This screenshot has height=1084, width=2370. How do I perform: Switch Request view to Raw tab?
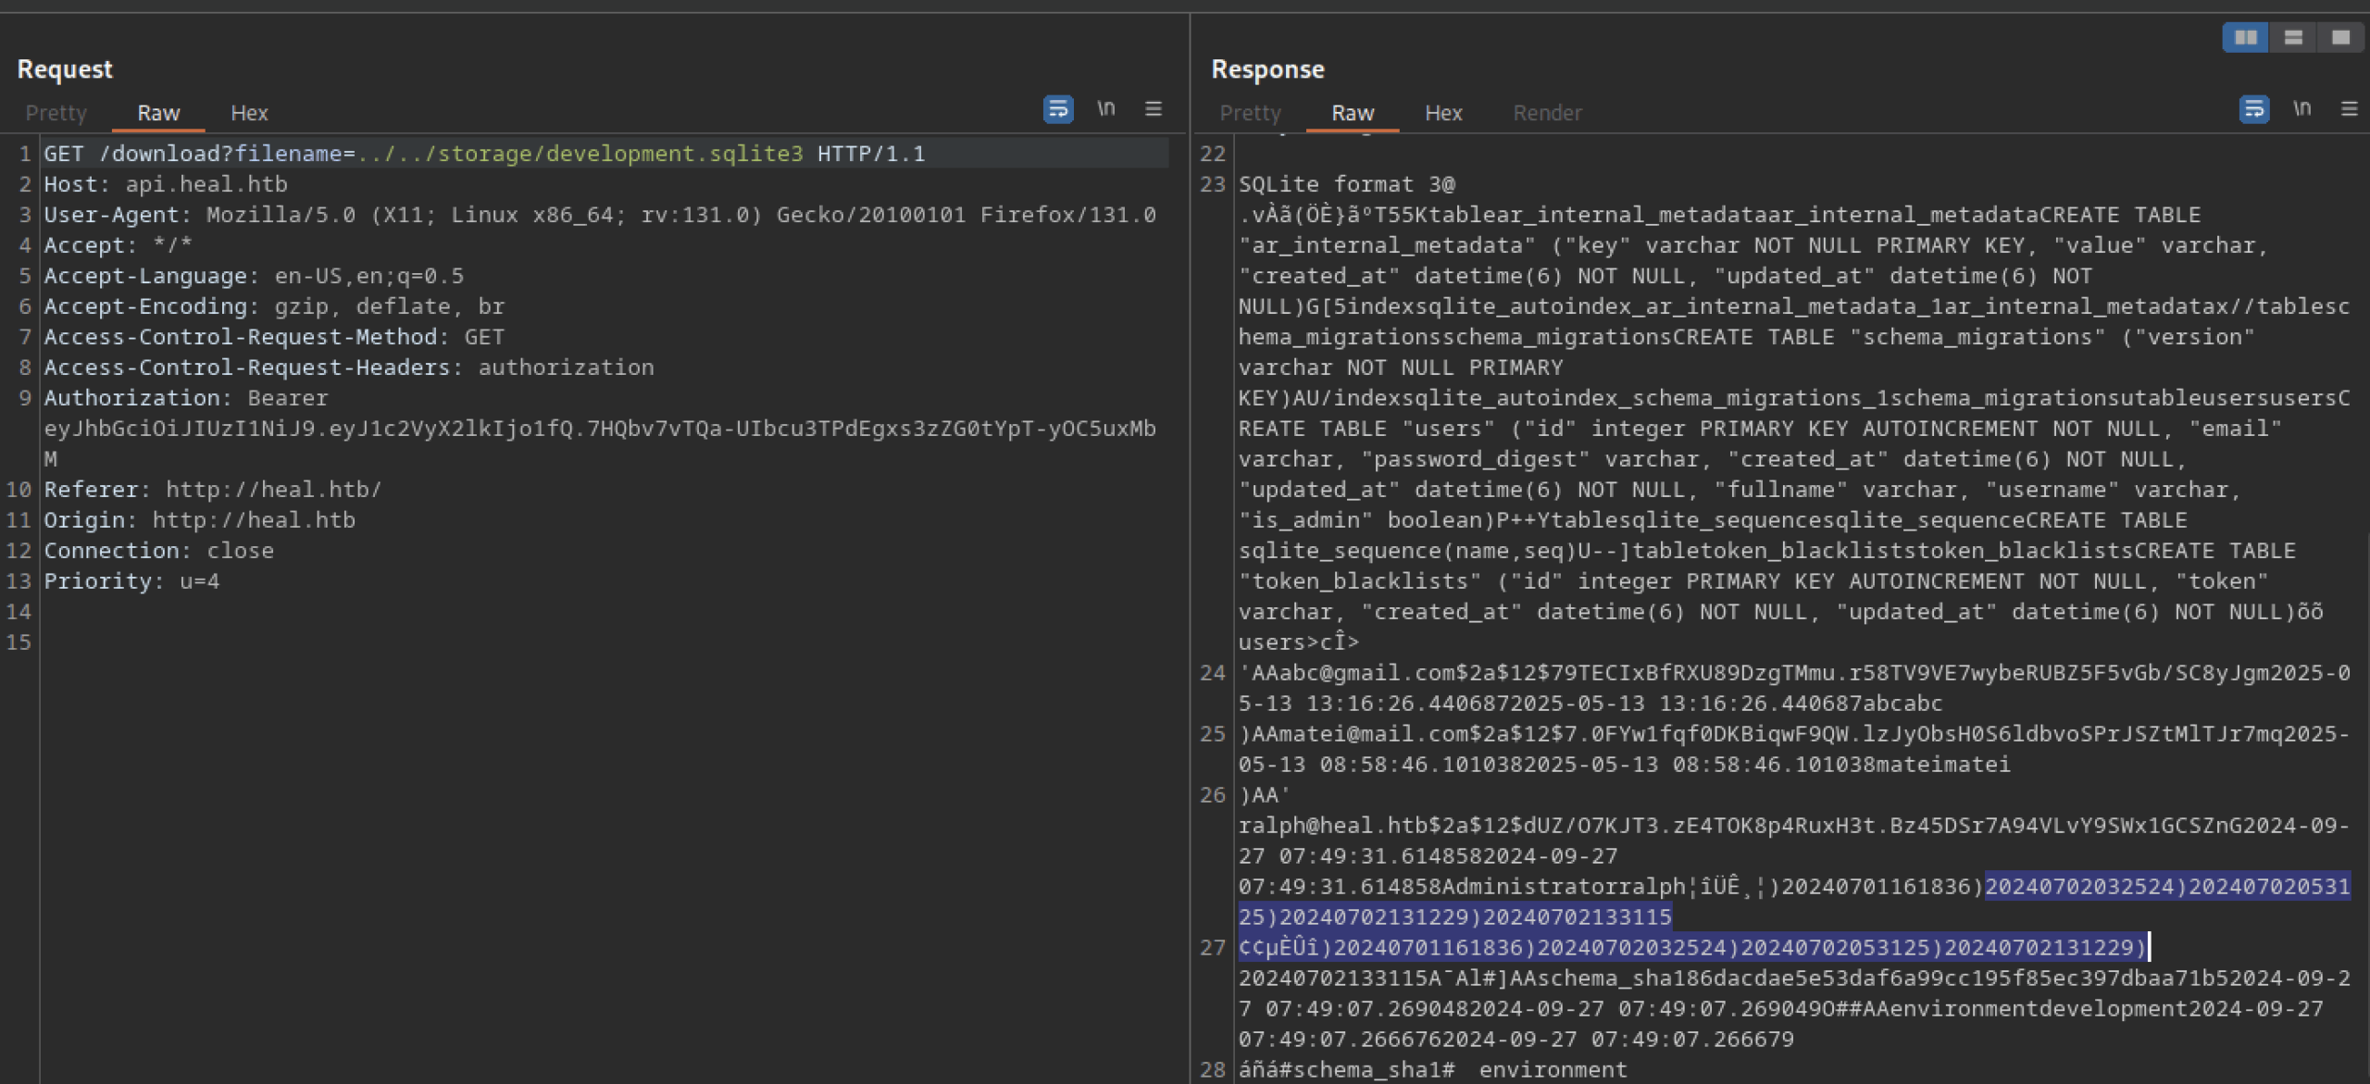coord(158,113)
